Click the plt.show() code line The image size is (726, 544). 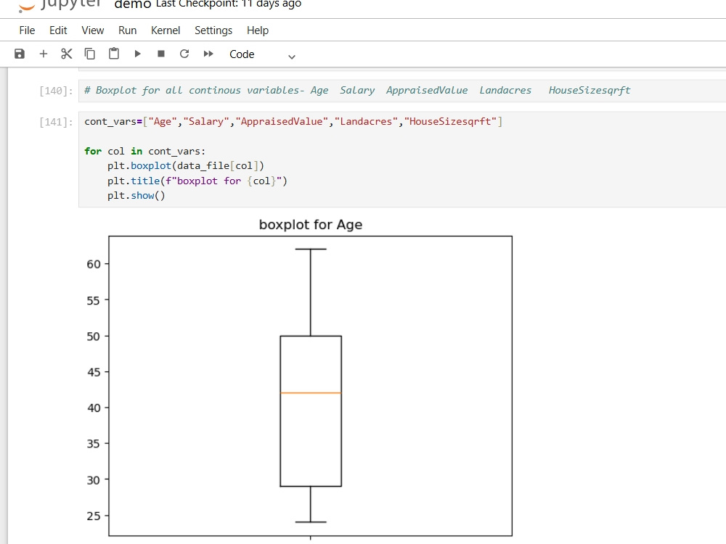pos(136,196)
